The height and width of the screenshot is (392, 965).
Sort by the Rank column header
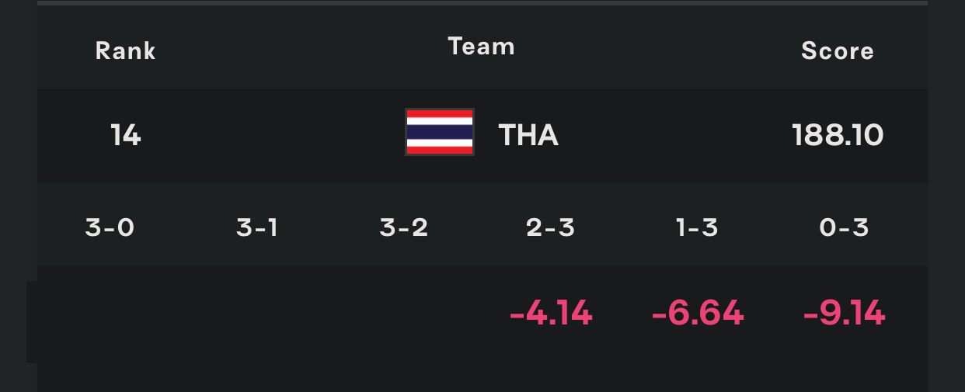click(x=125, y=51)
